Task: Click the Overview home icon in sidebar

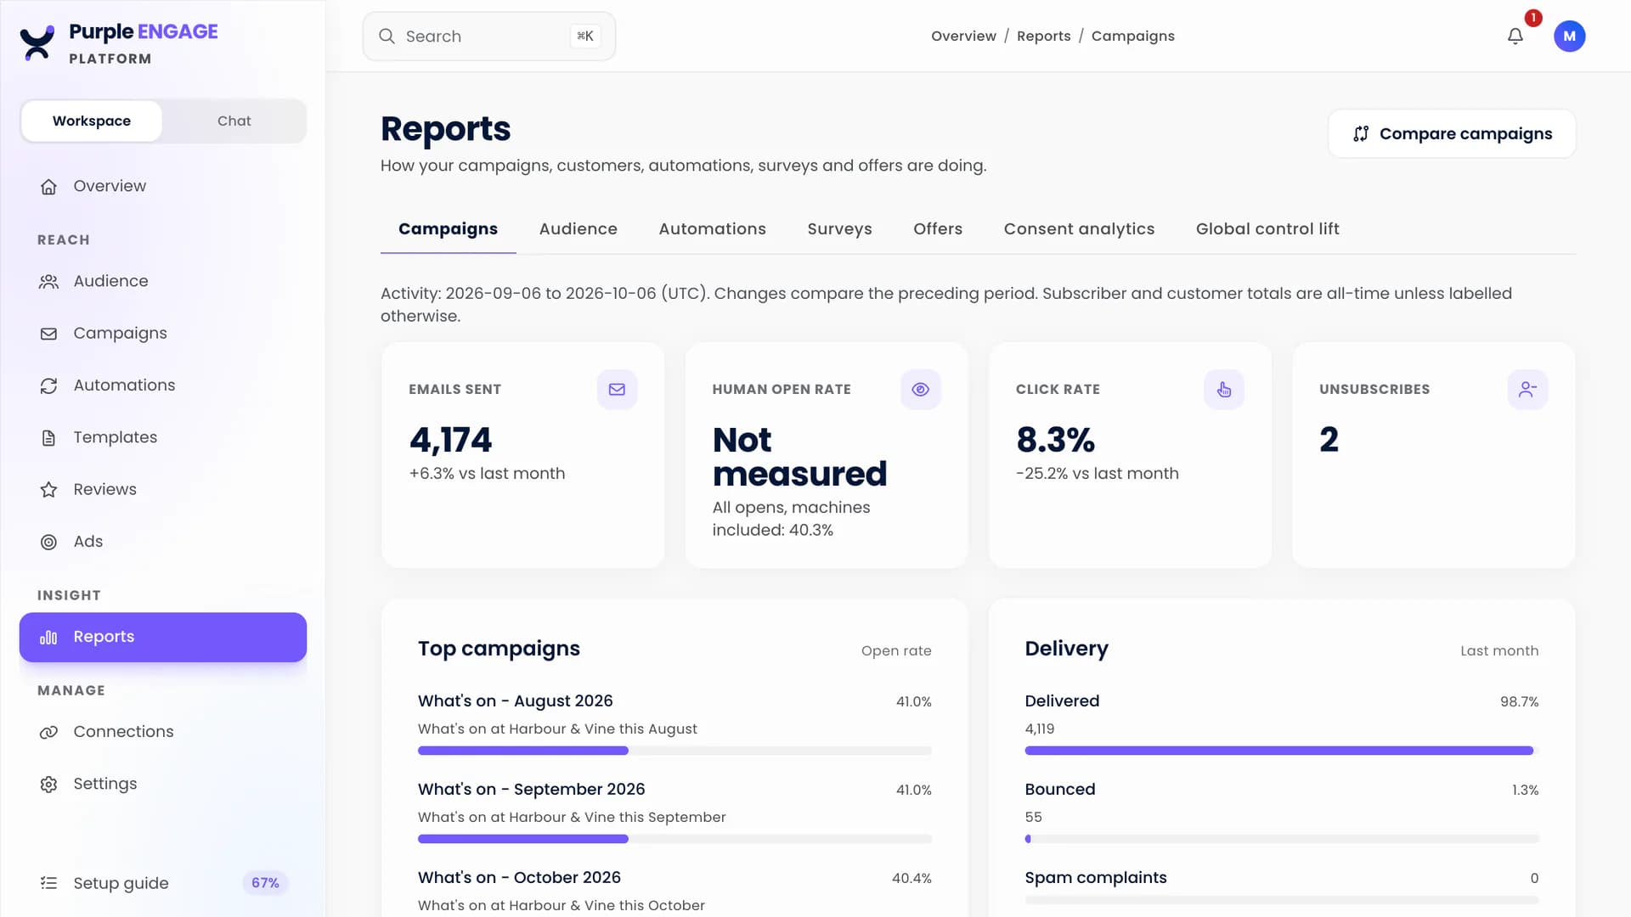Action: pos(48,187)
